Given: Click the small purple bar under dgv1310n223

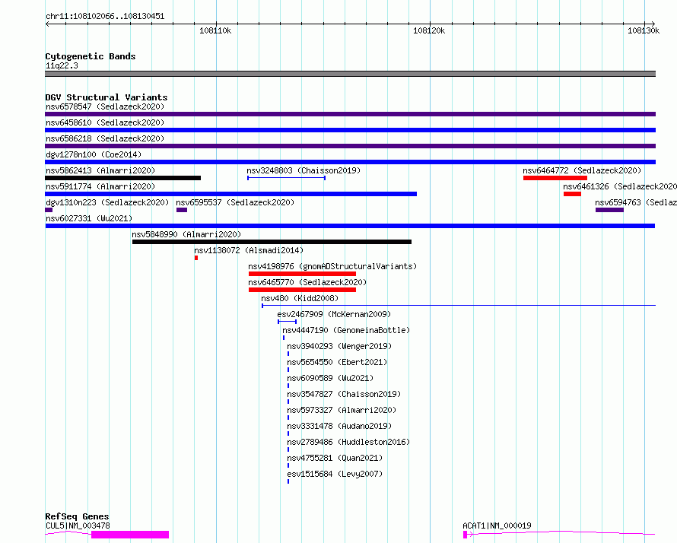Looking at the screenshot, I should [49, 210].
